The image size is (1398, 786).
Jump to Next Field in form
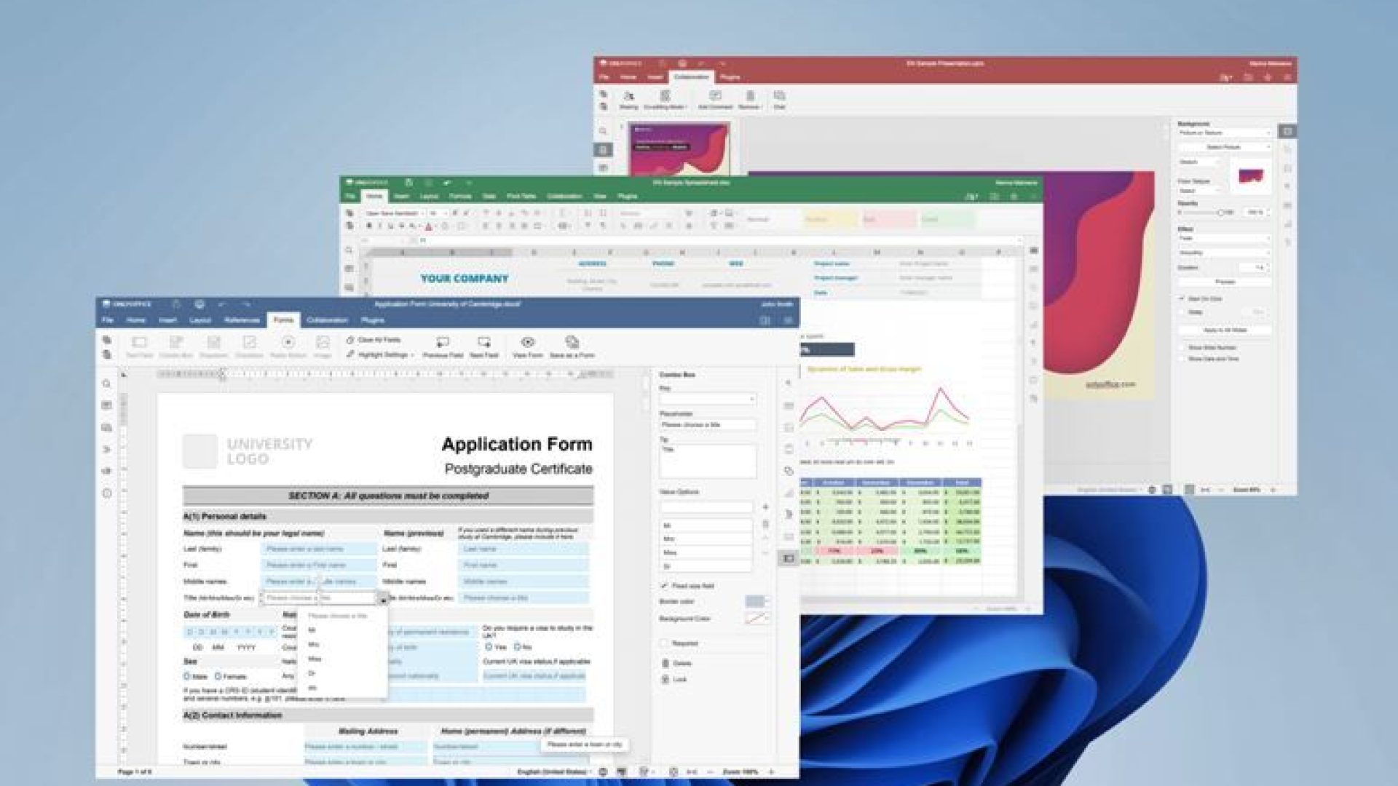tap(483, 342)
